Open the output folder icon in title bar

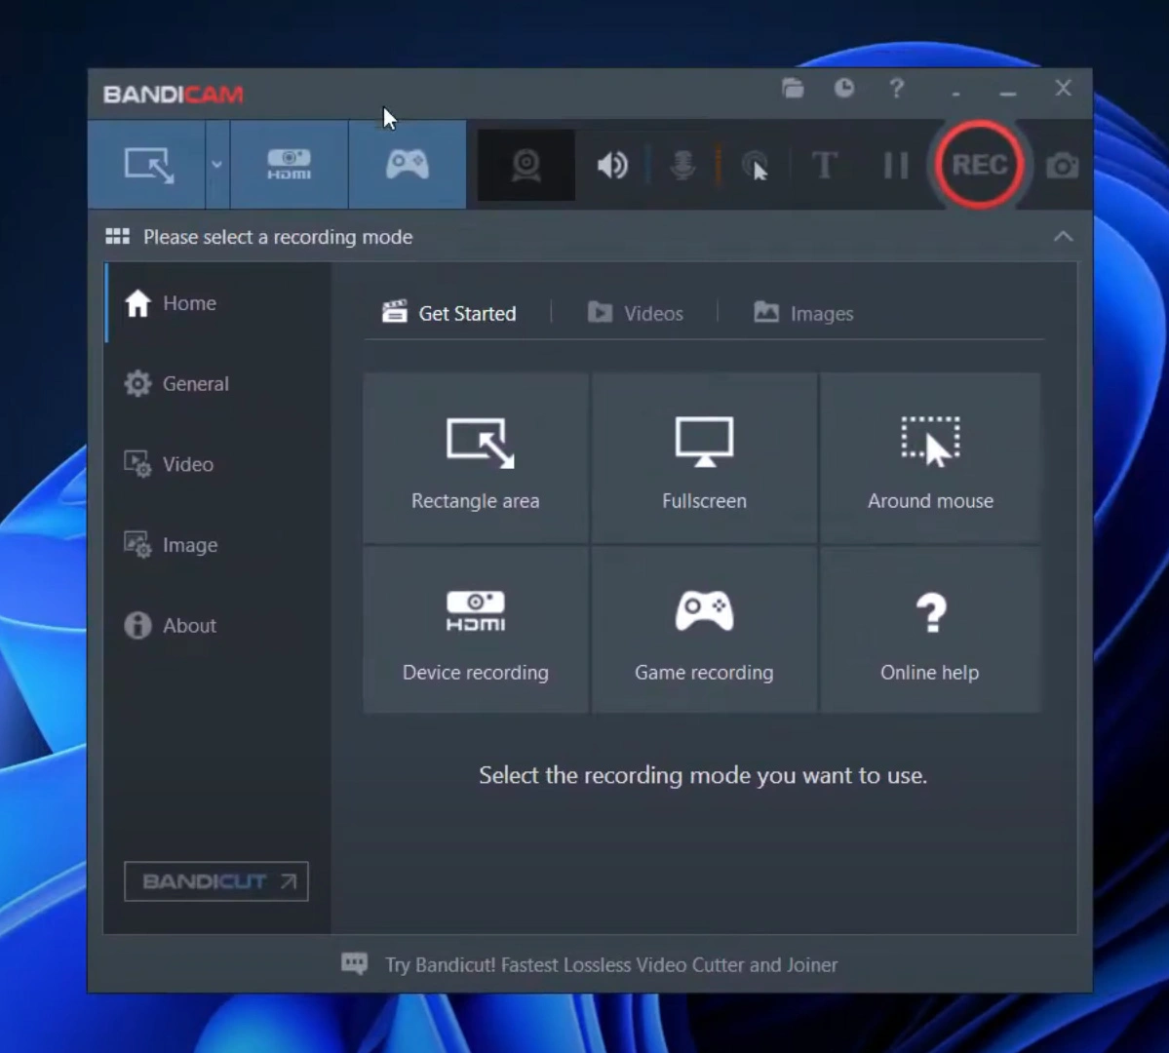[x=793, y=89]
